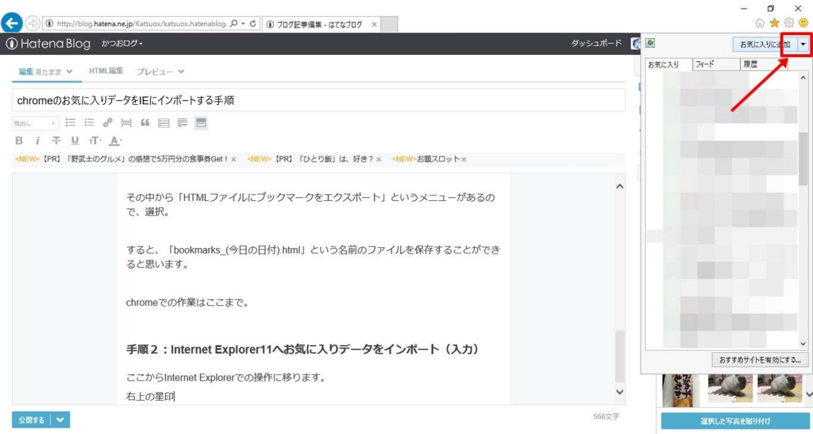813x434 pixels.
Task: Open the arrow beside 公開する button
Action: click(x=60, y=420)
